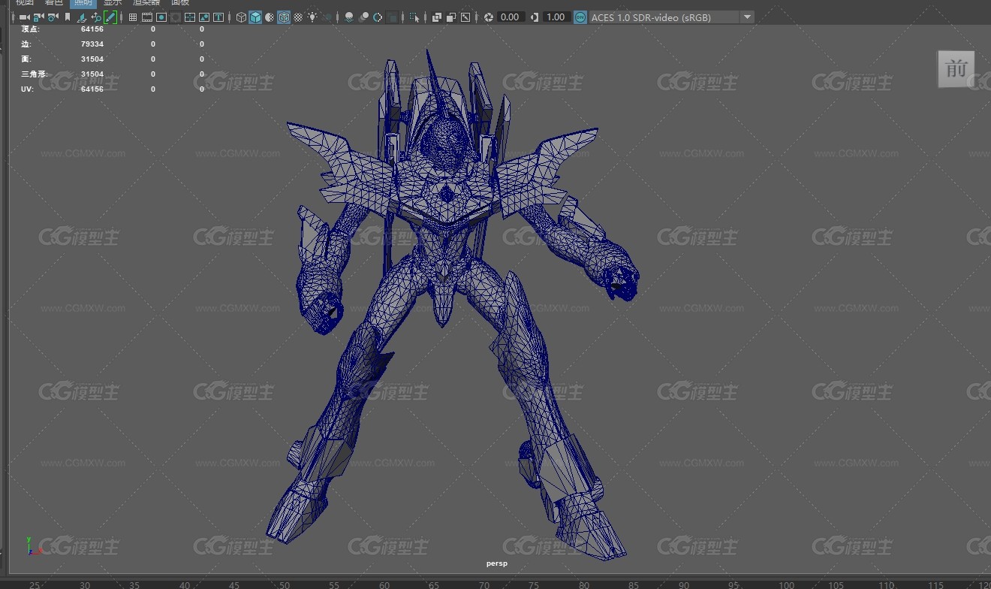
Task: Toggle the Safe Title icon
Action: tap(218, 17)
